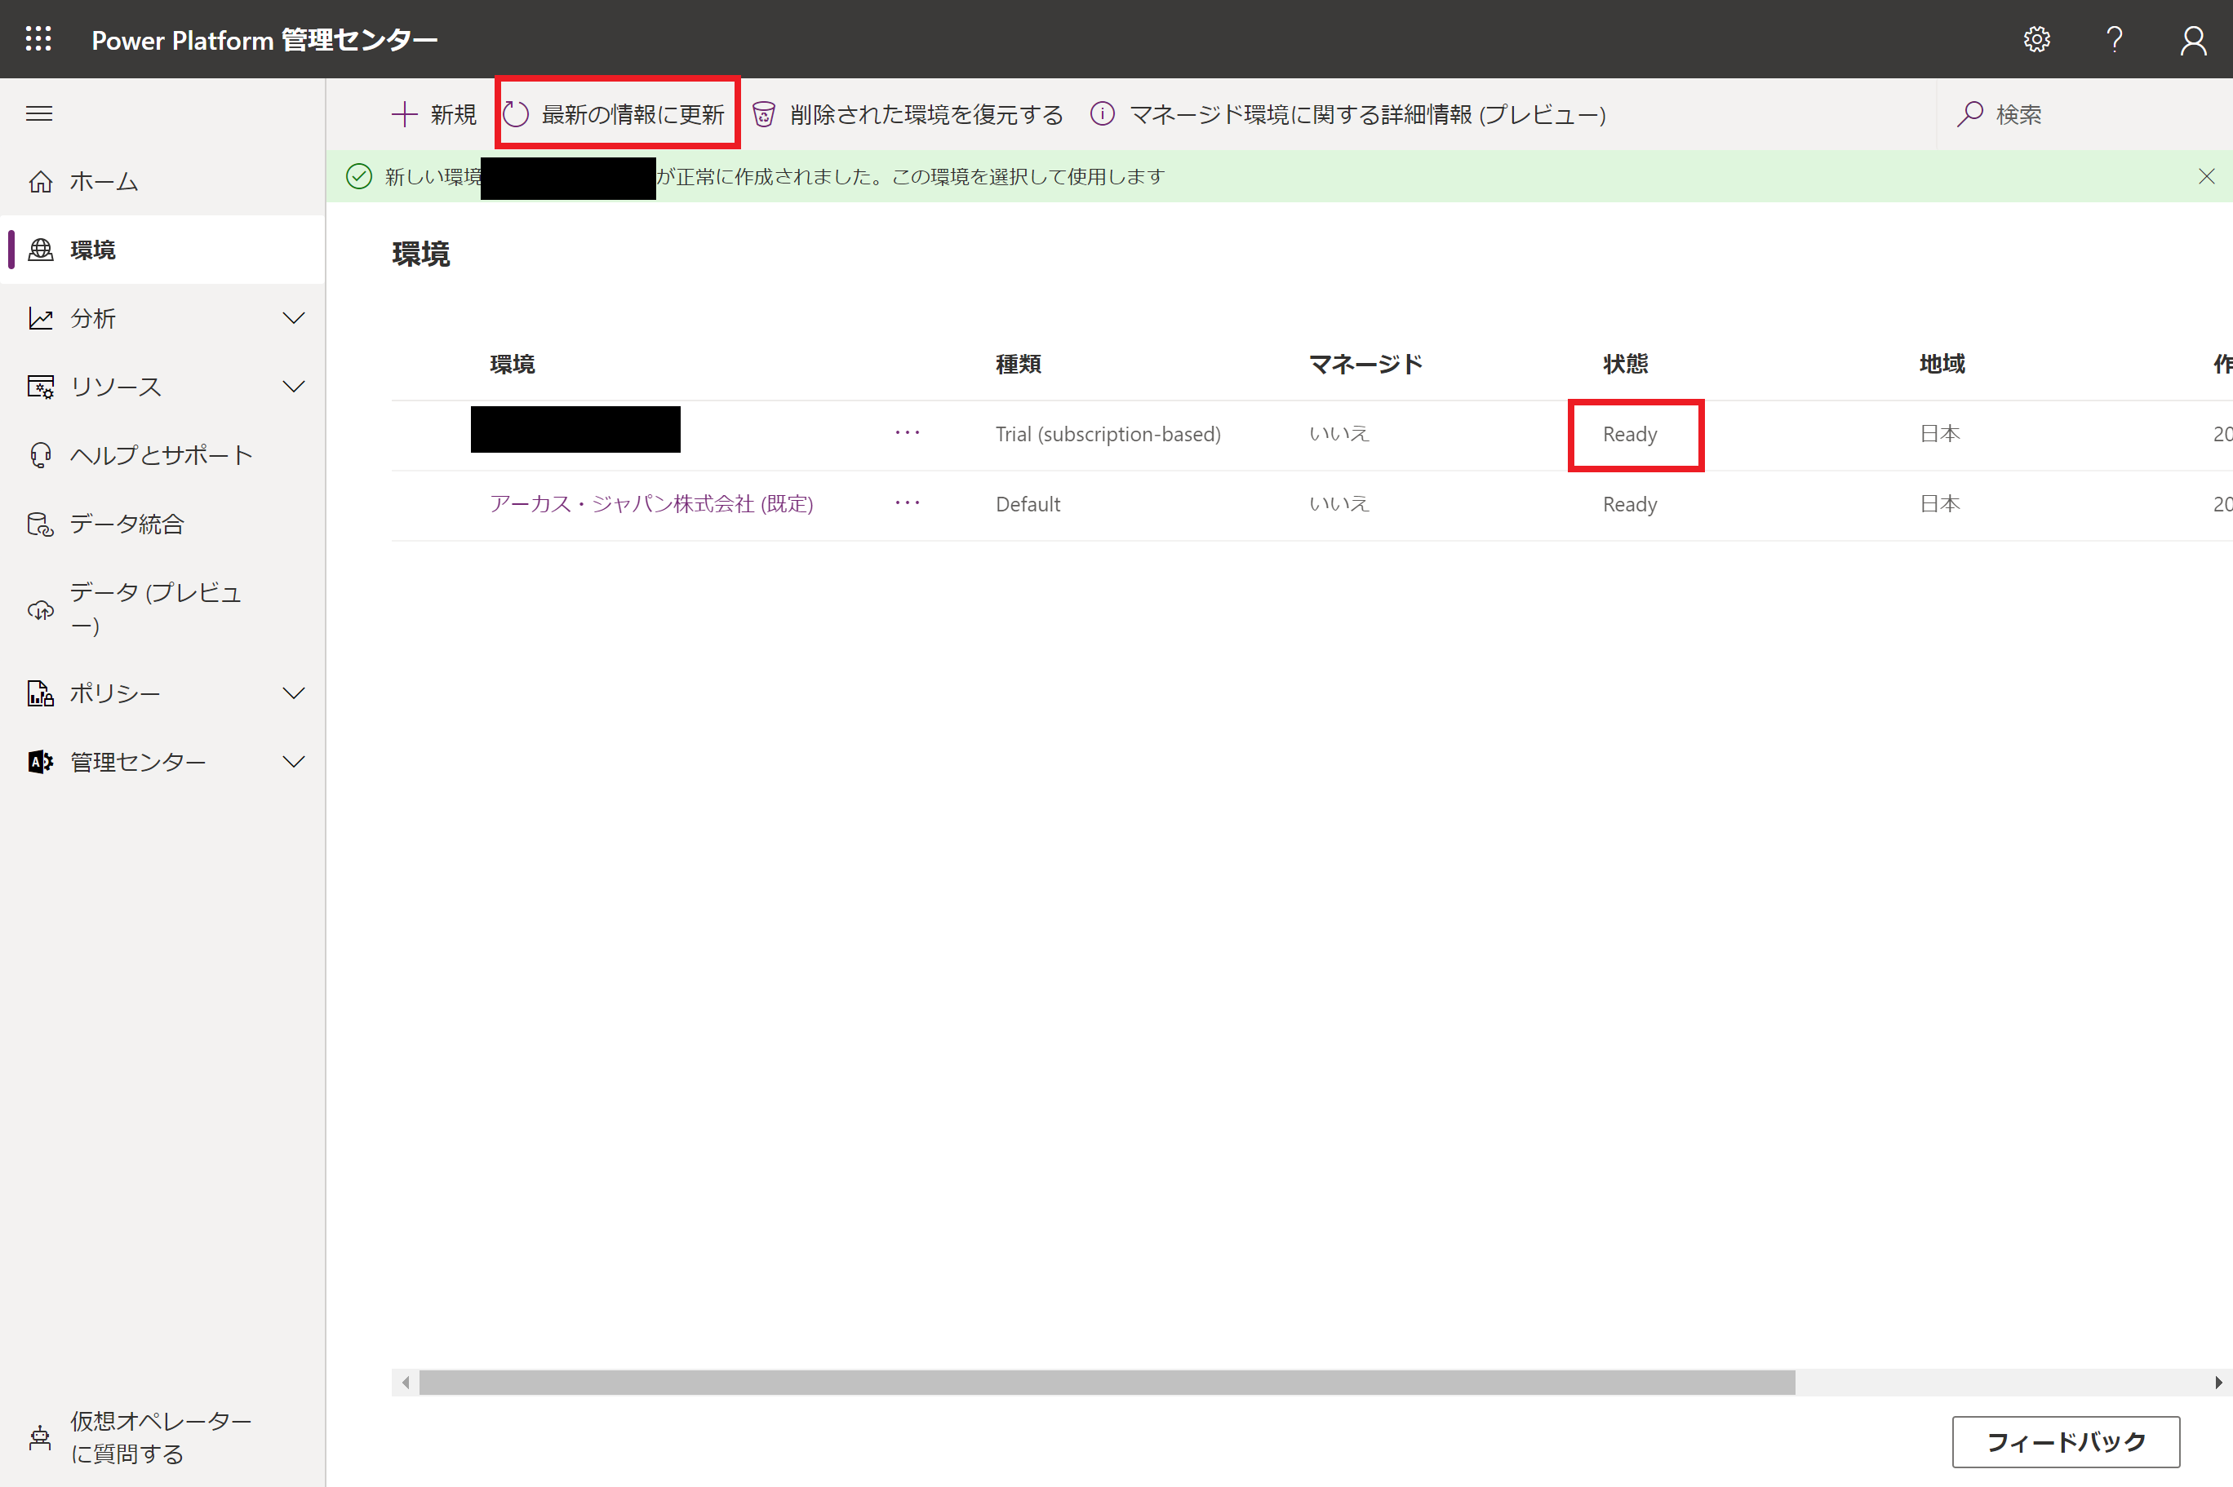Sort by the マネージド column header
2233x1487 pixels.
point(1366,364)
